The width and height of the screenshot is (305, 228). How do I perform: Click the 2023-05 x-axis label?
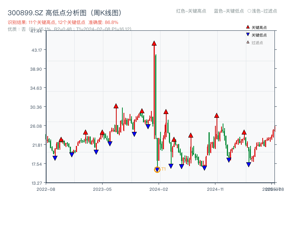(x=102, y=189)
